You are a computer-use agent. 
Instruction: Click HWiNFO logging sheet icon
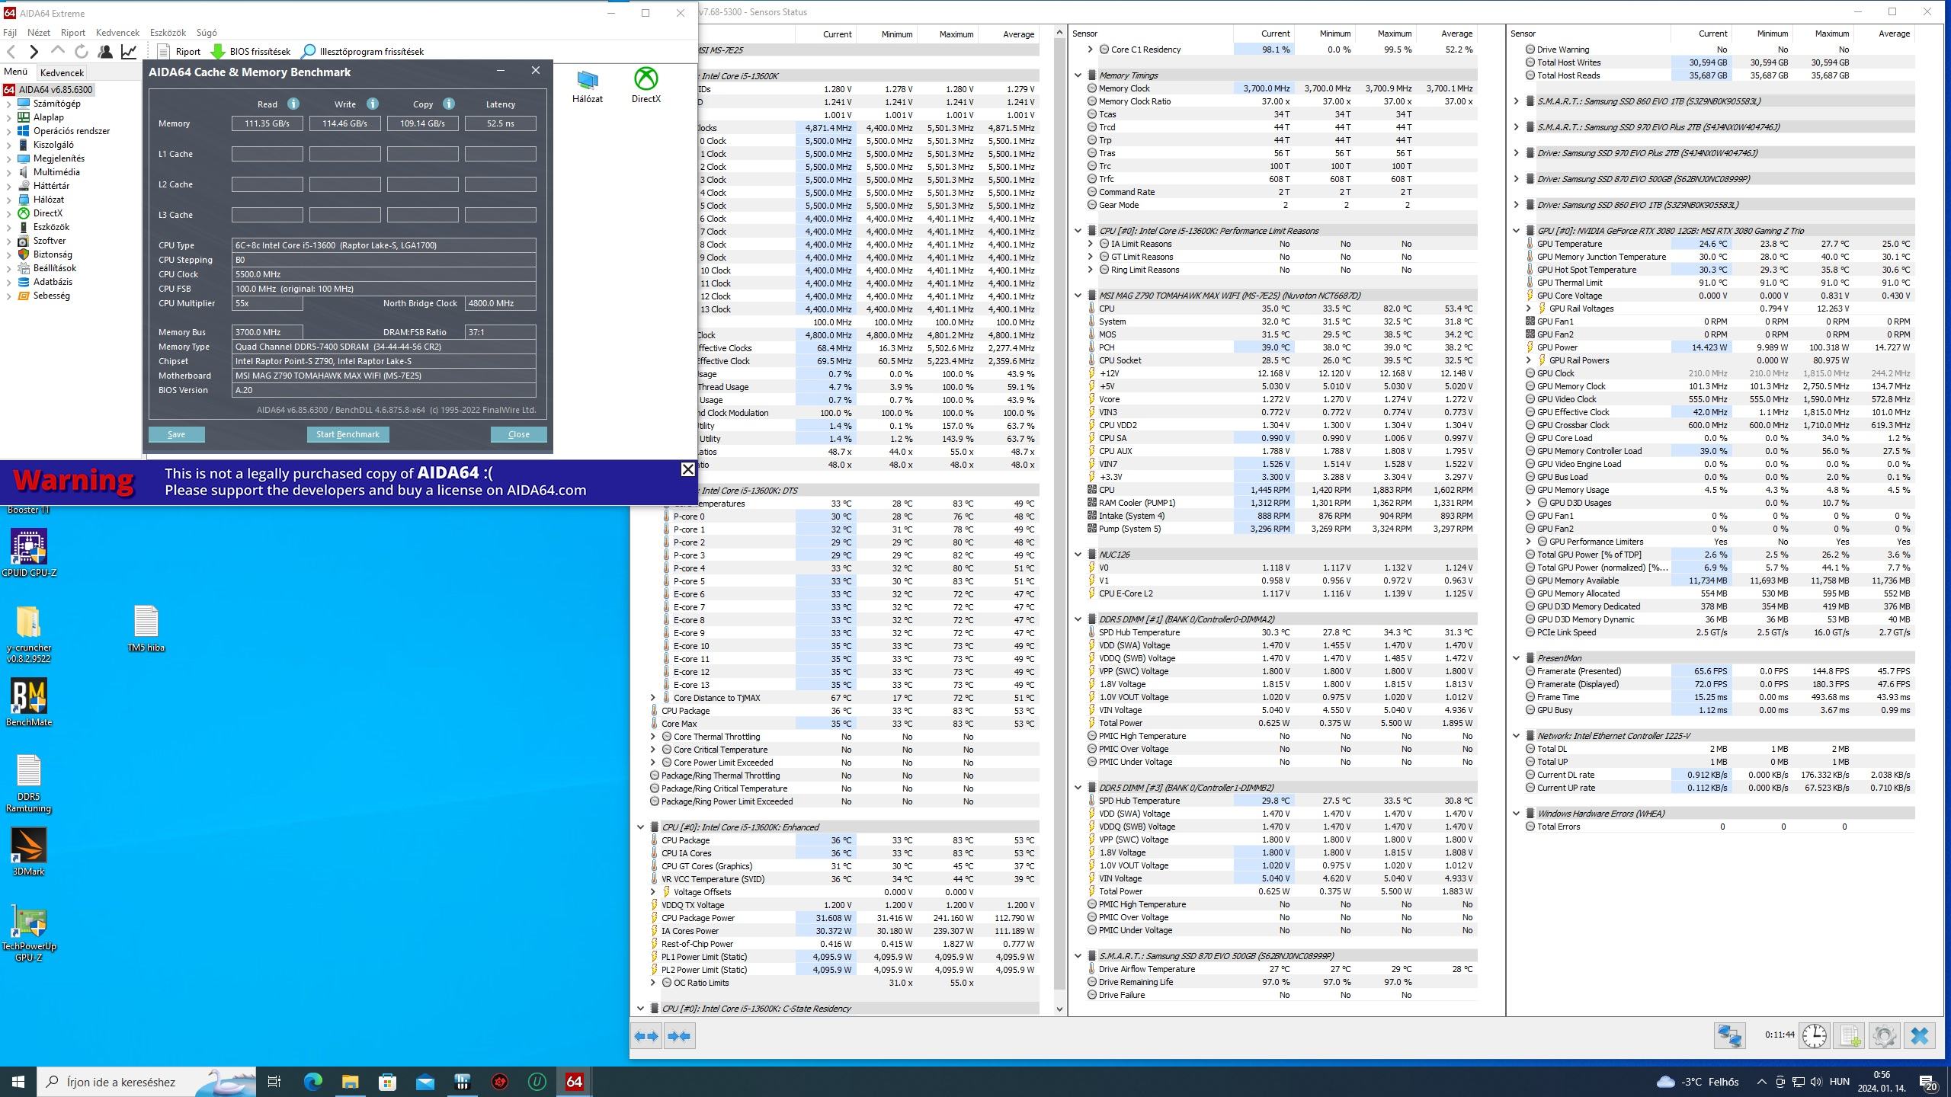(x=1850, y=1036)
